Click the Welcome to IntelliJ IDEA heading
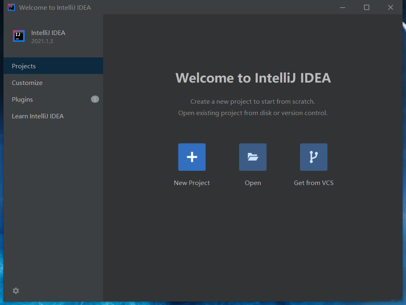 click(x=253, y=78)
